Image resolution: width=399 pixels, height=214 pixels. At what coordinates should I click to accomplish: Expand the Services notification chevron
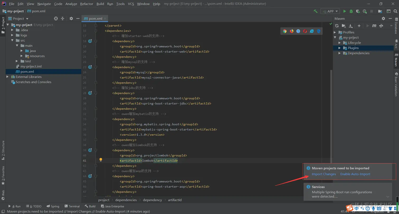coord(388,197)
